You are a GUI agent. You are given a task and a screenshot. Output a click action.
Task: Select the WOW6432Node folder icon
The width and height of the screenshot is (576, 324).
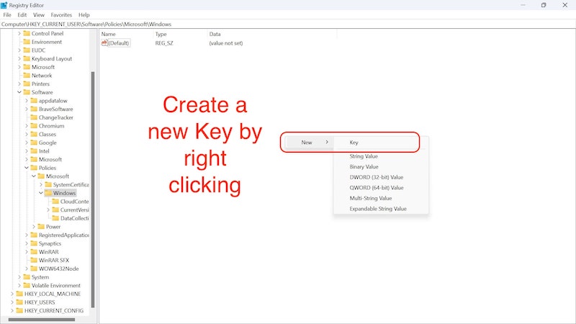[x=34, y=269]
